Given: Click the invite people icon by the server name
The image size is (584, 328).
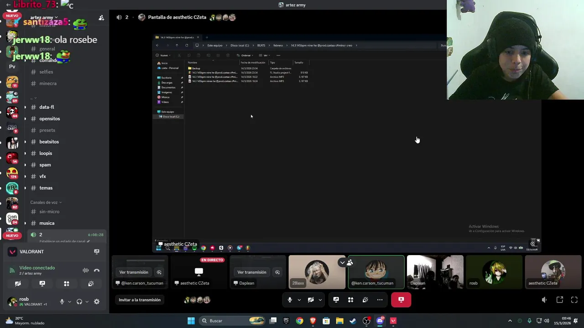Looking at the screenshot, I should pos(101,18).
